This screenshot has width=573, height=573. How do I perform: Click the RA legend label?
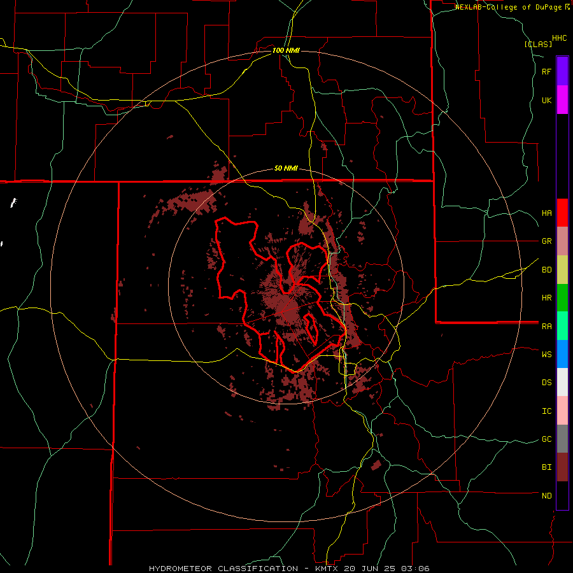[x=546, y=327]
